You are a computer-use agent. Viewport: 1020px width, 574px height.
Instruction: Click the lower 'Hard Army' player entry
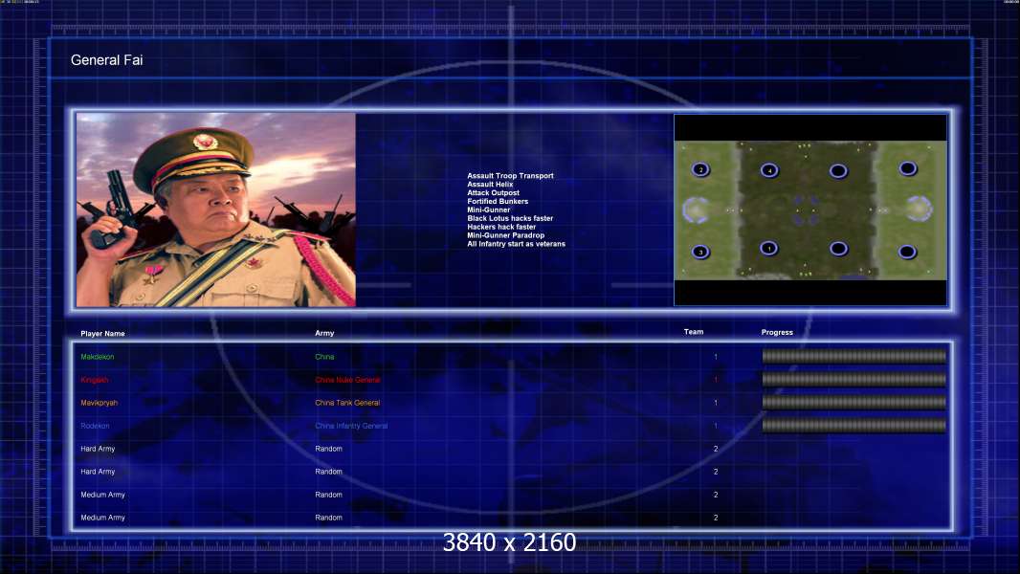tap(98, 472)
